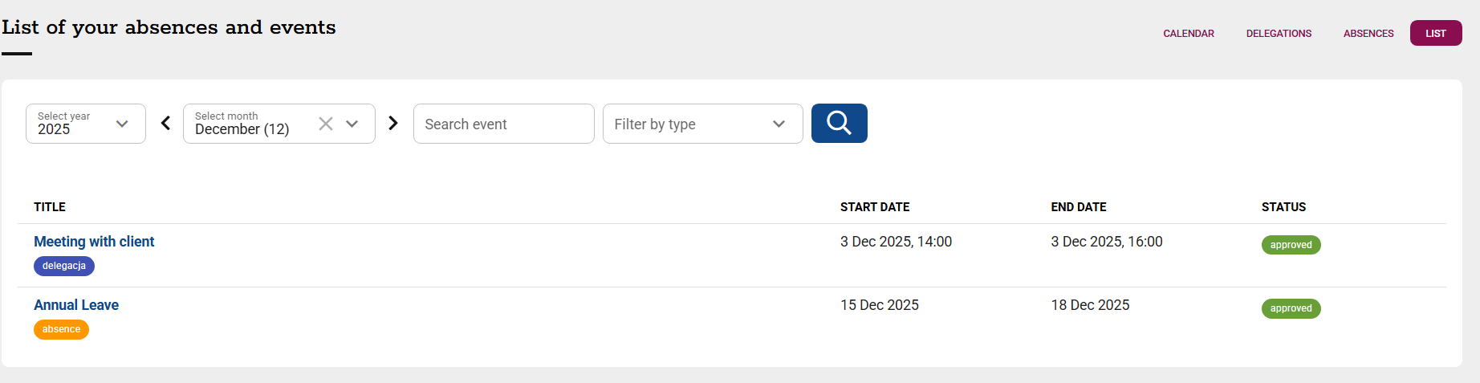Click approved status of Meeting with client

pyautogui.click(x=1291, y=245)
